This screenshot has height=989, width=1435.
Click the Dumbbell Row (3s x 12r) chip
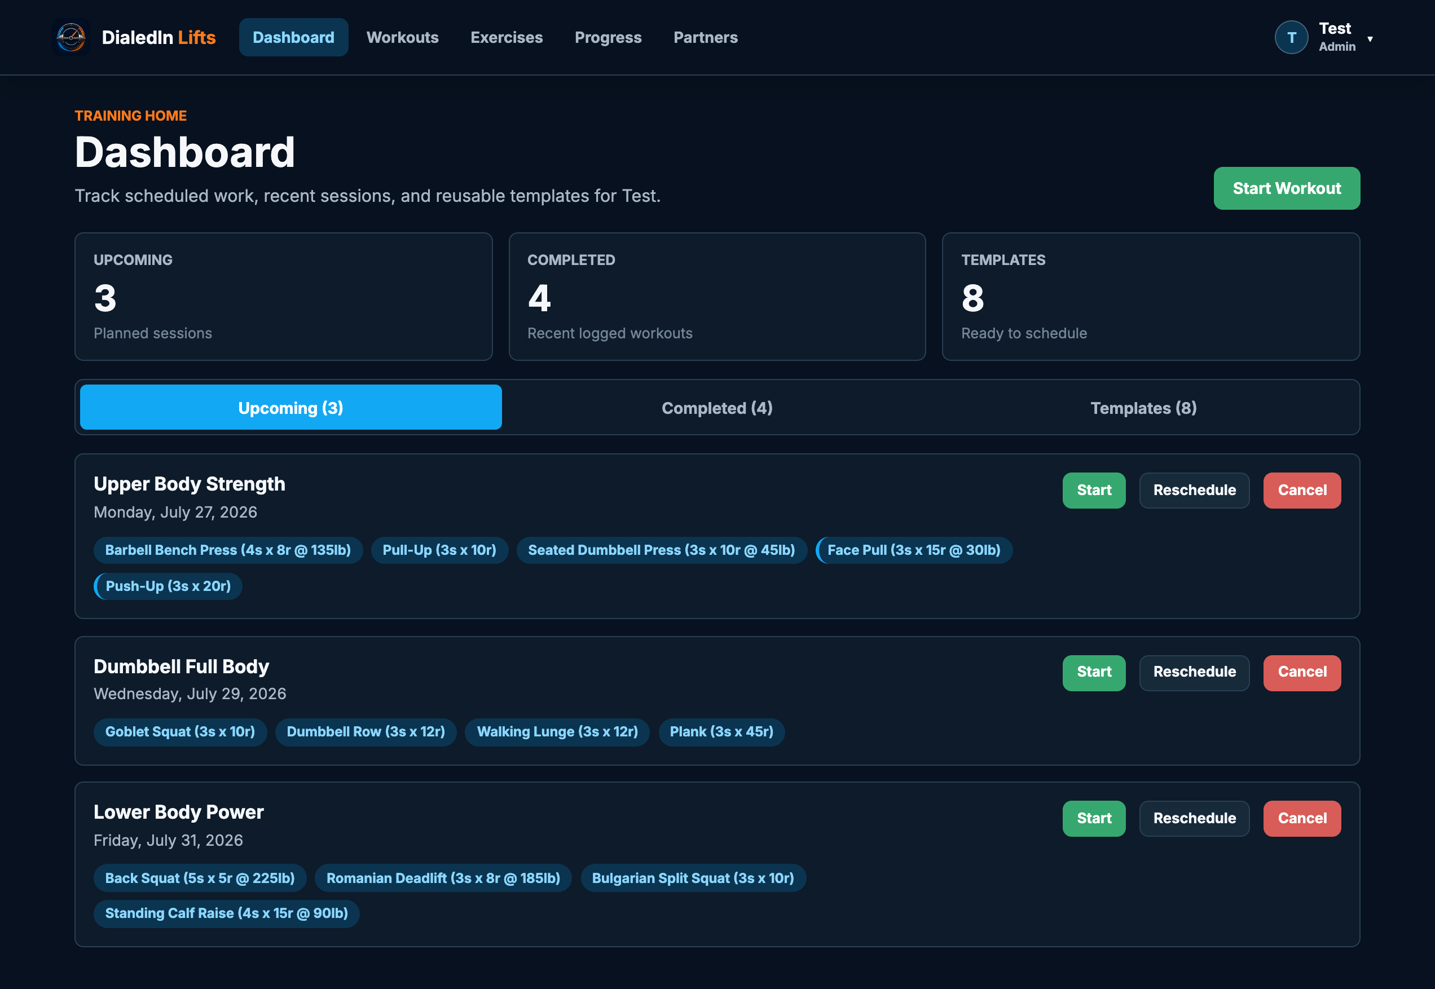coord(366,732)
